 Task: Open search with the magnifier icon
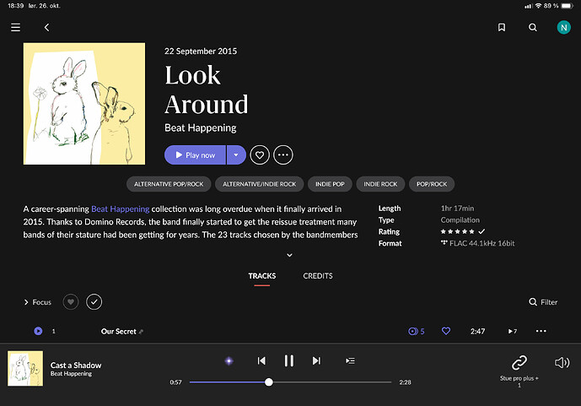pos(532,28)
